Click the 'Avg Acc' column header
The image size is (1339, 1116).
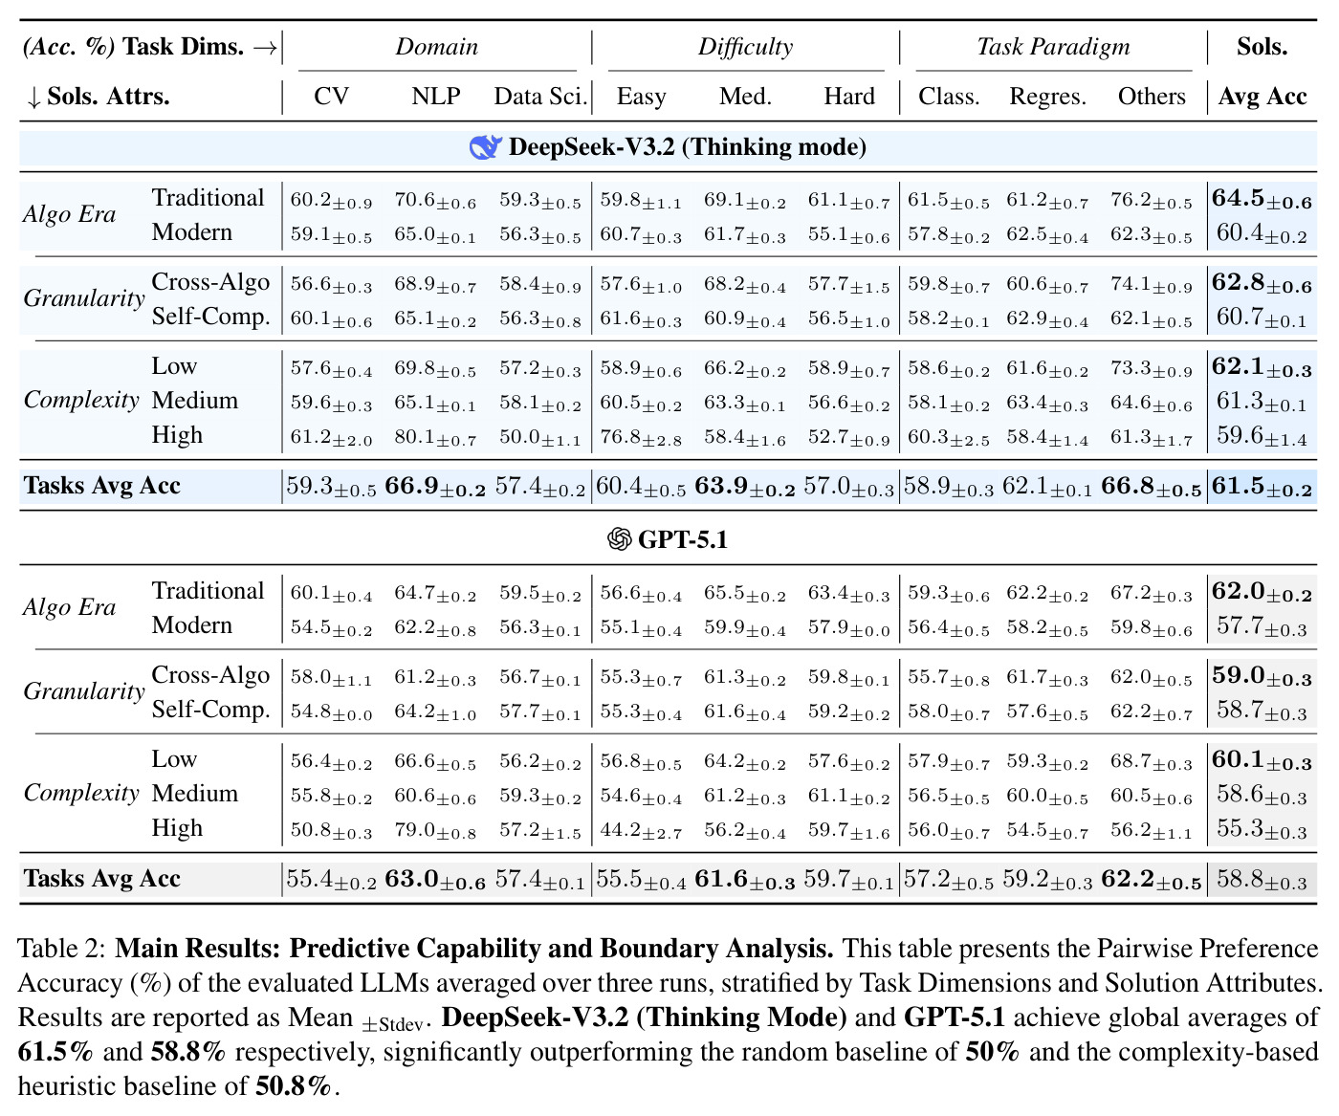tap(1262, 97)
